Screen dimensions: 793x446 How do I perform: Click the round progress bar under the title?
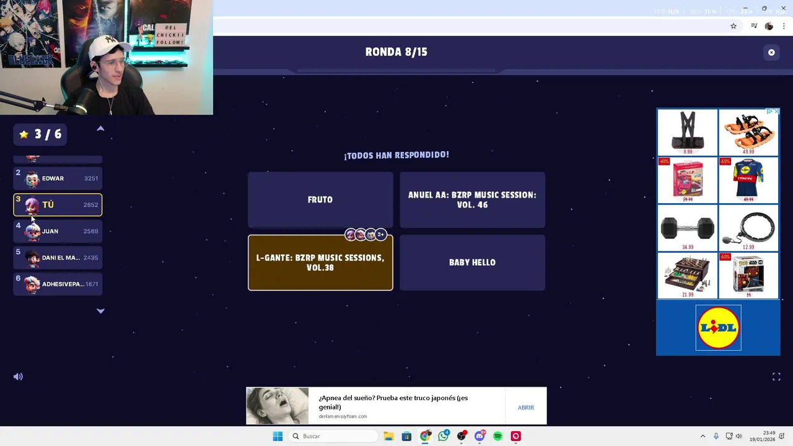coord(396,71)
